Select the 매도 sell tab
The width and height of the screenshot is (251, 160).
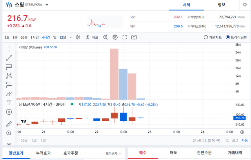coord(173,153)
